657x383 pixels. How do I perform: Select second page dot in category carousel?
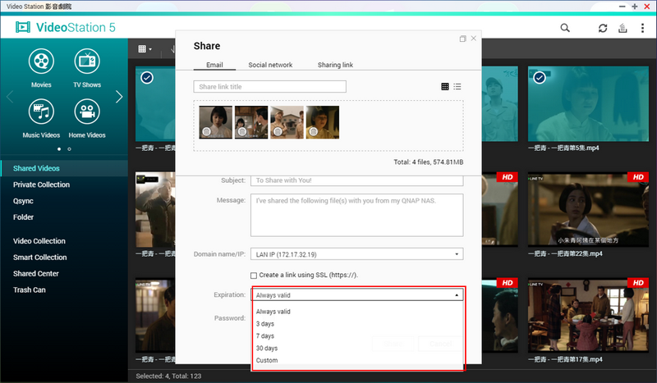[x=69, y=149]
